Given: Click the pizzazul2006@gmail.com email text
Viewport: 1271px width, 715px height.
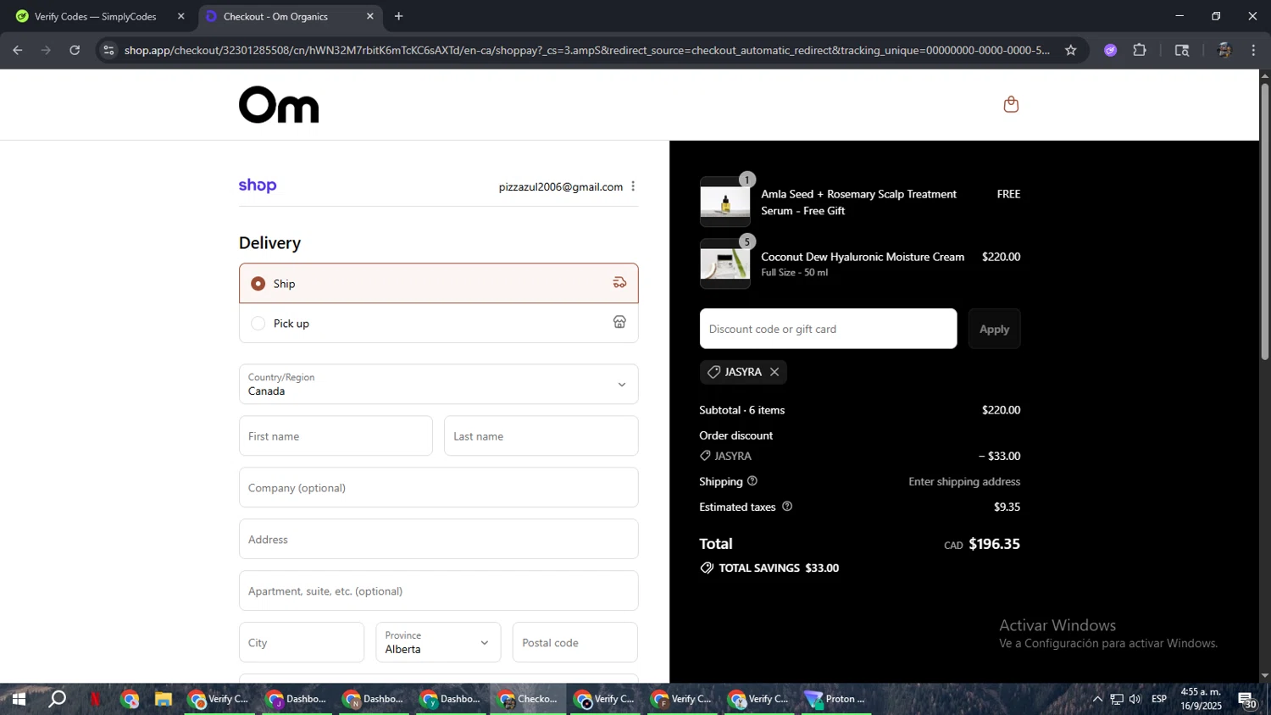Looking at the screenshot, I should pos(561,186).
